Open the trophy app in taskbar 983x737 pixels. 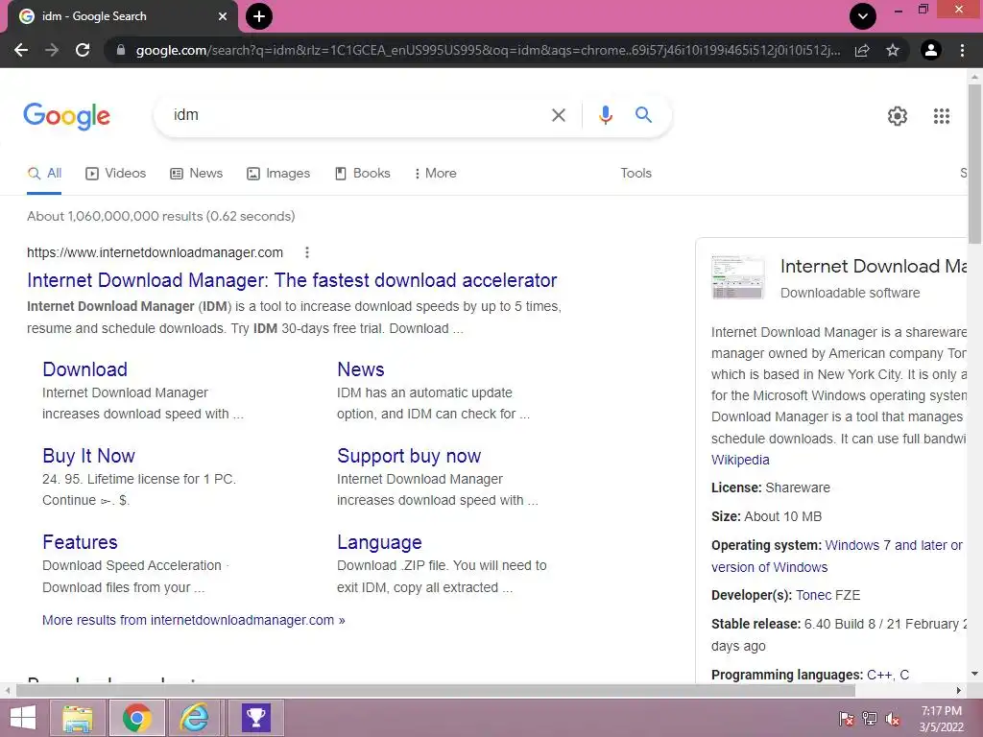coord(255,718)
